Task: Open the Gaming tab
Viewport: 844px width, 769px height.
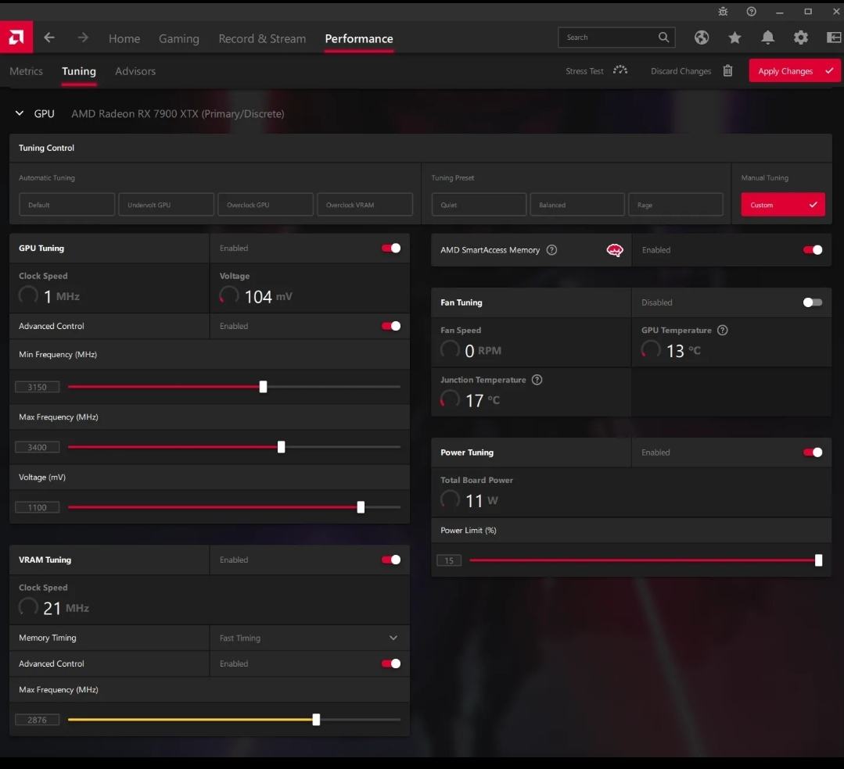Action: [178, 39]
